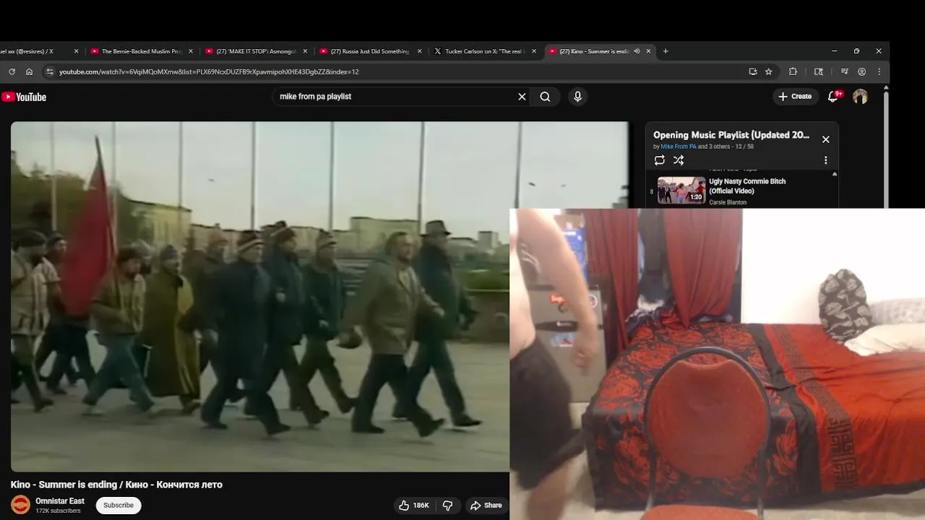Open the browser side panel
This screenshot has width=925, height=520.
[x=818, y=71]
